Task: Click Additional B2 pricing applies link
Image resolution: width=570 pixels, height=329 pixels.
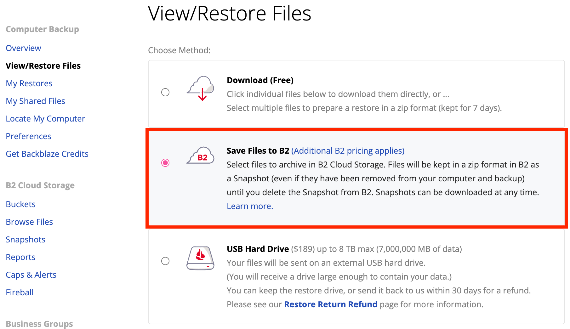Action: click(x=348, y=151)
